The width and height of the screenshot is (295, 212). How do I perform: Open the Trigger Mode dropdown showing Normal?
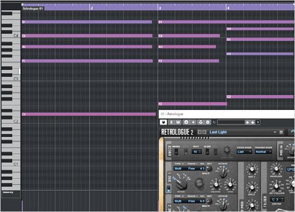pyautogui.click(x=263, y=152)
